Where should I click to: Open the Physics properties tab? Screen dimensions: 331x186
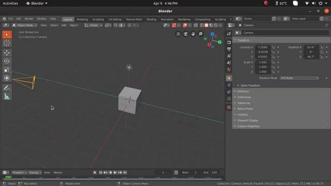pyautogui.click(x=229, y=85)
